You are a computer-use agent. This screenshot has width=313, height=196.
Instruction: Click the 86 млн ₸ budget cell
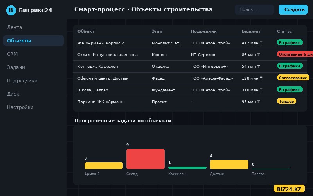pos(251,55)
